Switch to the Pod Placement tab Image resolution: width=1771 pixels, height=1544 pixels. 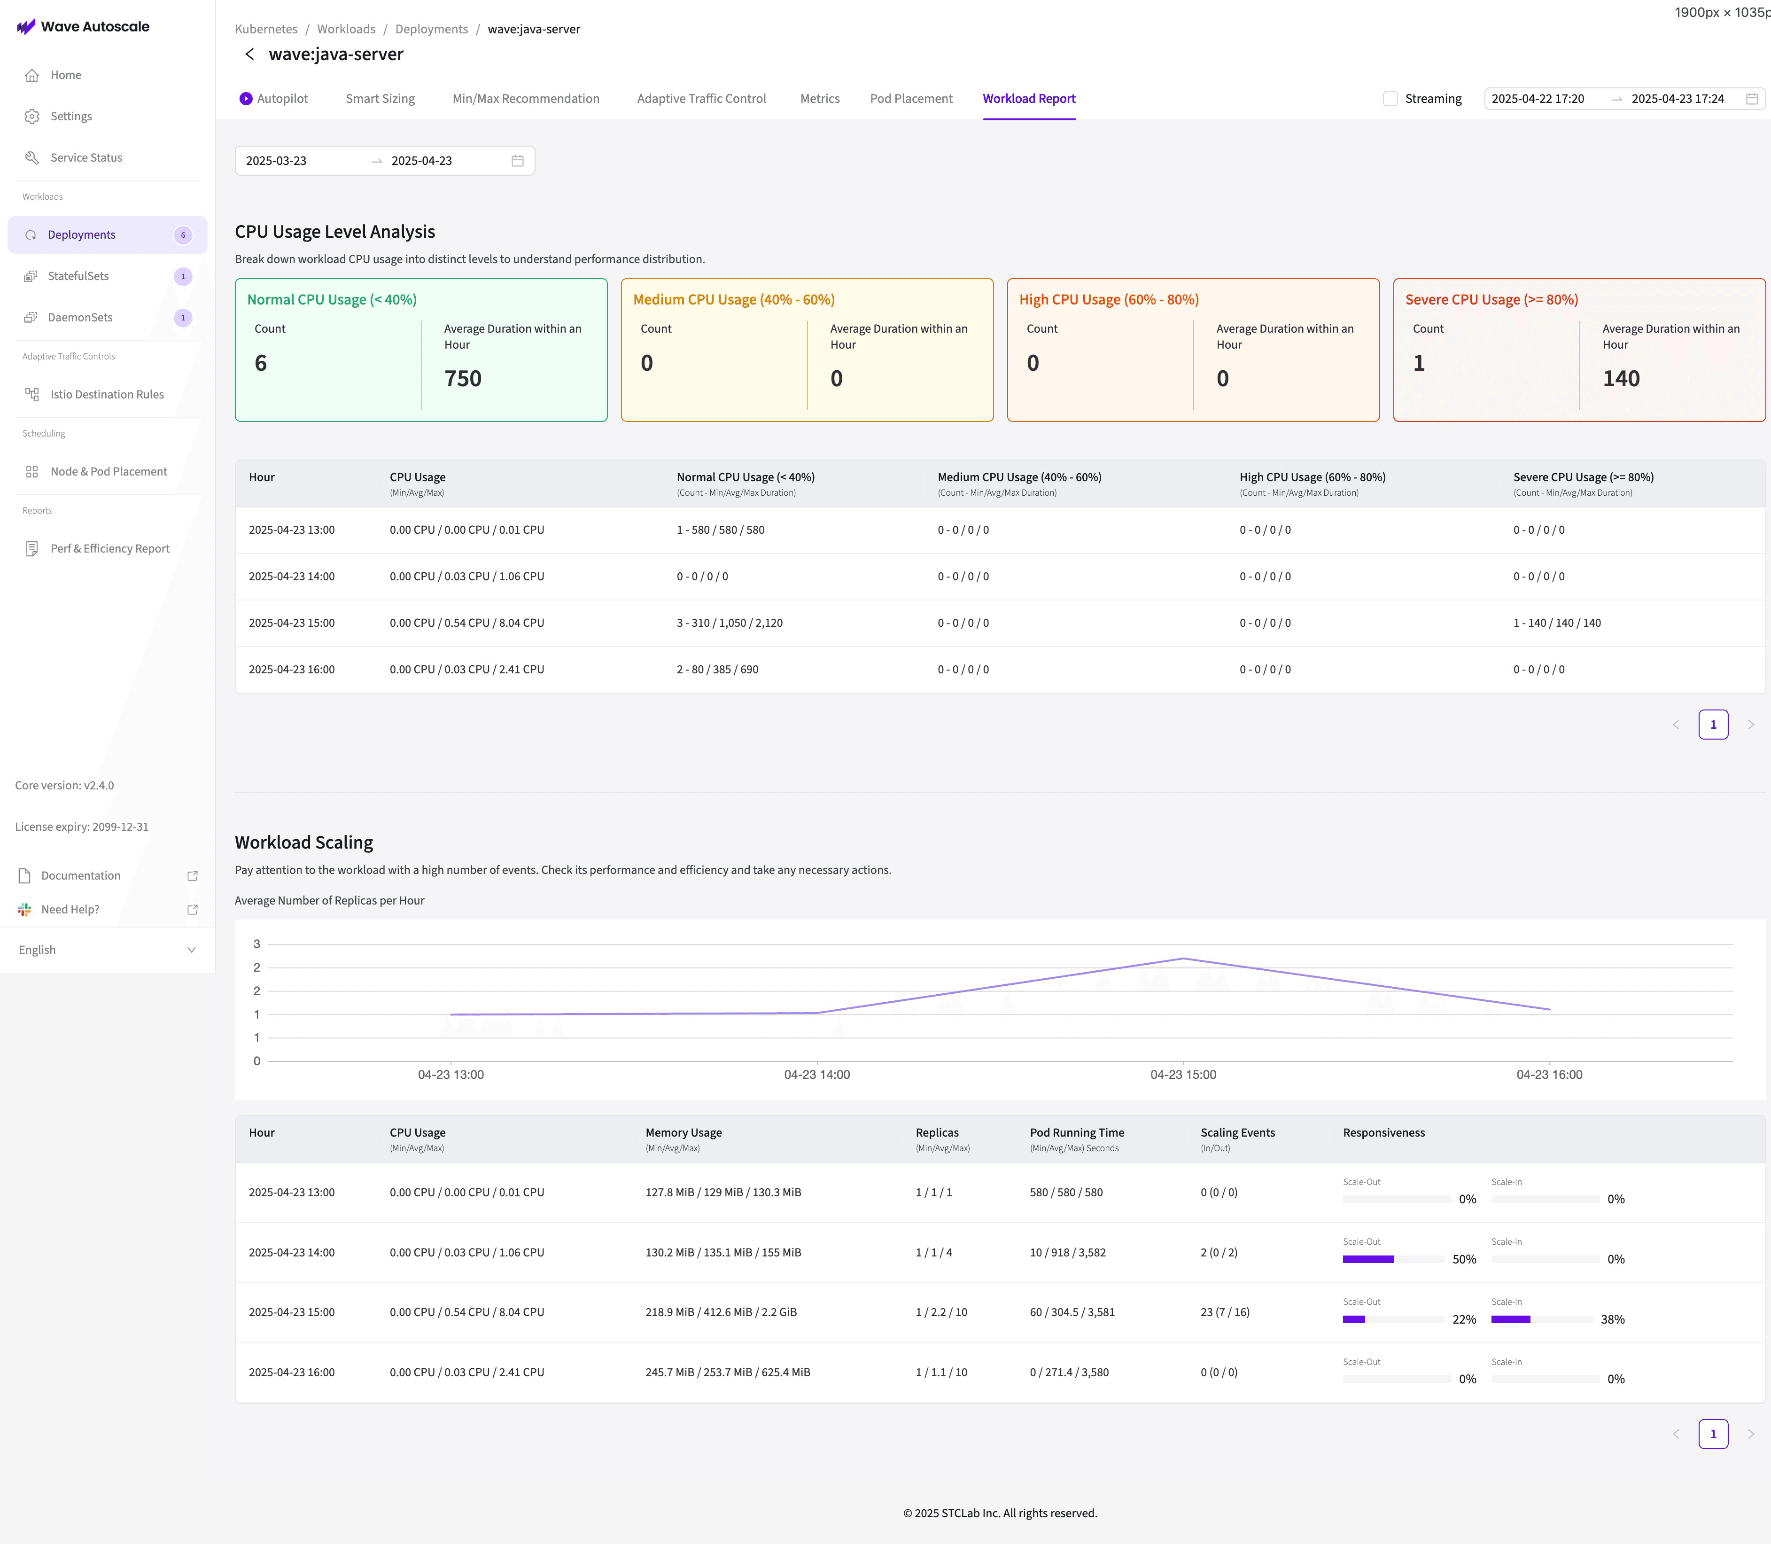(911, 99)
